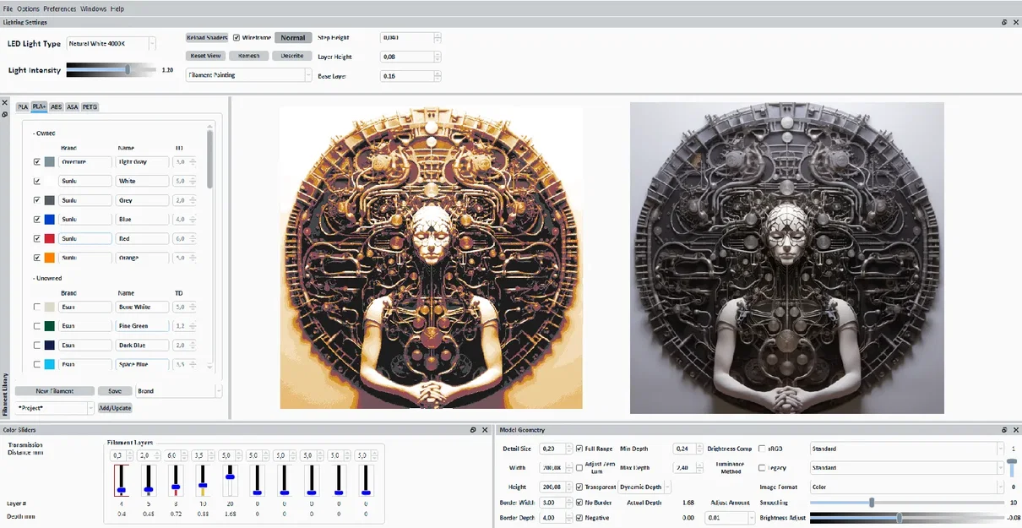The height and width of the screenshot is (528, 1022).
Task: Float the Color Sliders panel
Action: [x=473, y=430]
